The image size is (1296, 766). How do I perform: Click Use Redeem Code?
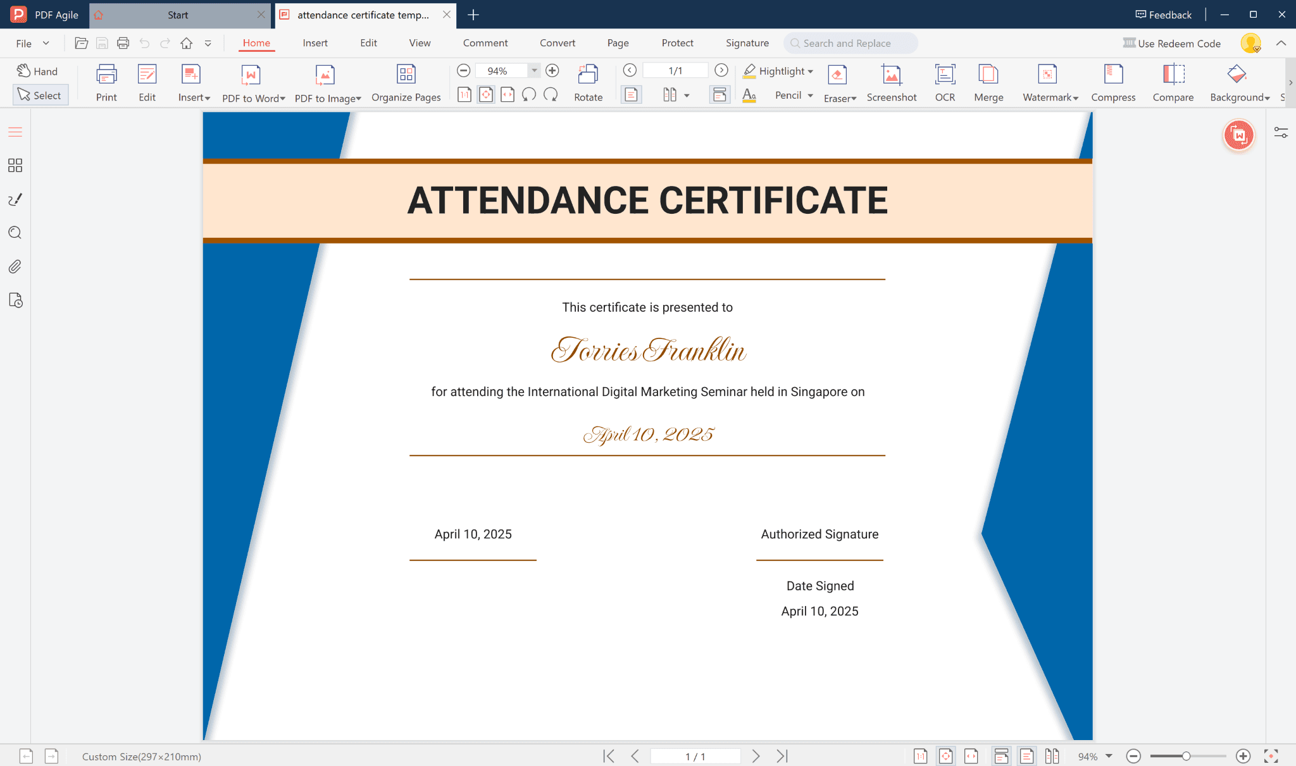pos(1173,43)
